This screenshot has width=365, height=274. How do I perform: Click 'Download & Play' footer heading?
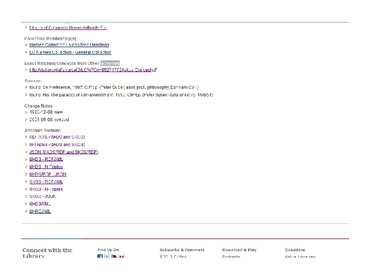239,250
